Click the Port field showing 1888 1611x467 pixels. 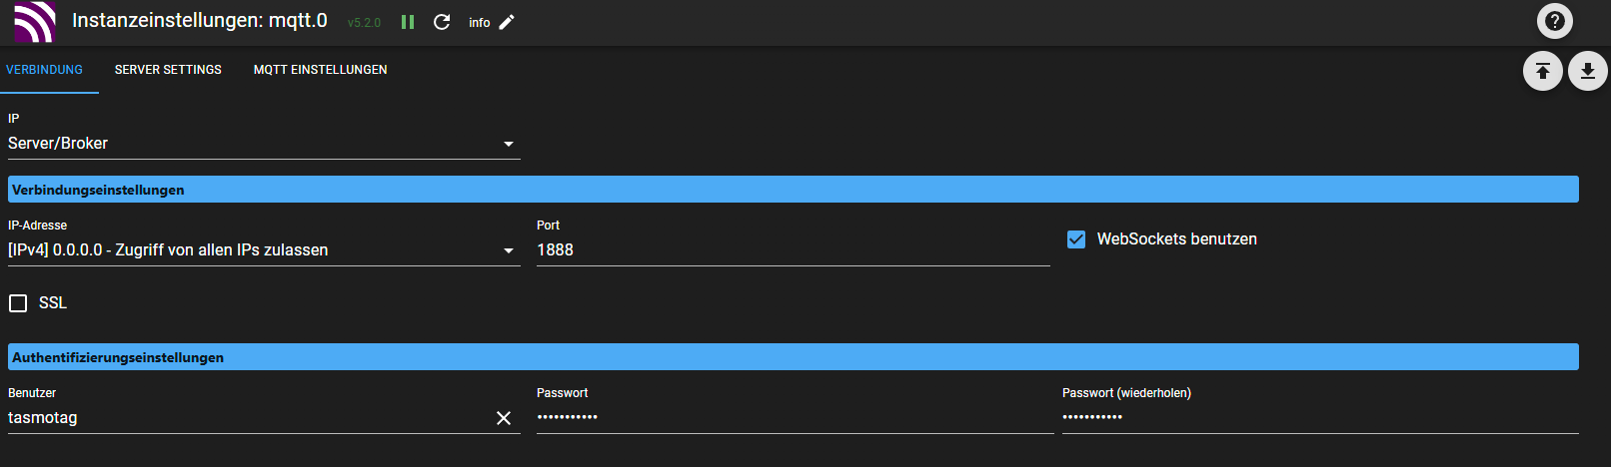coord(793,250)
